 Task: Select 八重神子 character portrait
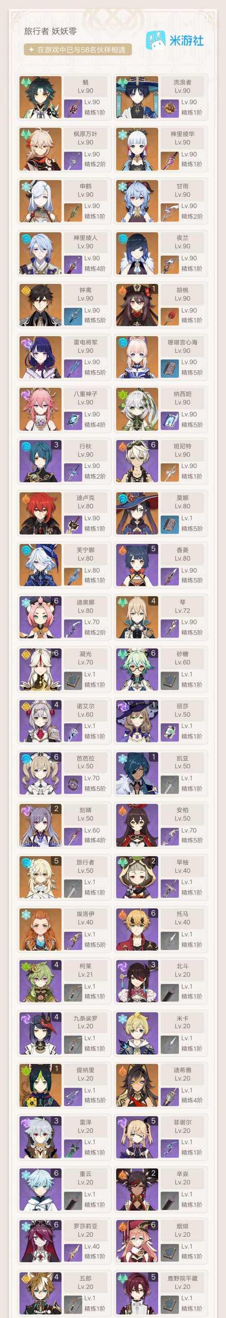(x=40, y=409)
